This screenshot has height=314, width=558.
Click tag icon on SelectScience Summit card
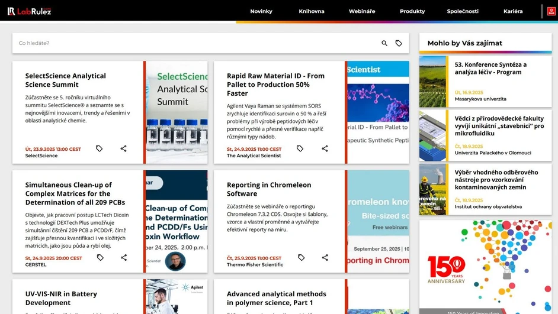(x=100, y=148)
